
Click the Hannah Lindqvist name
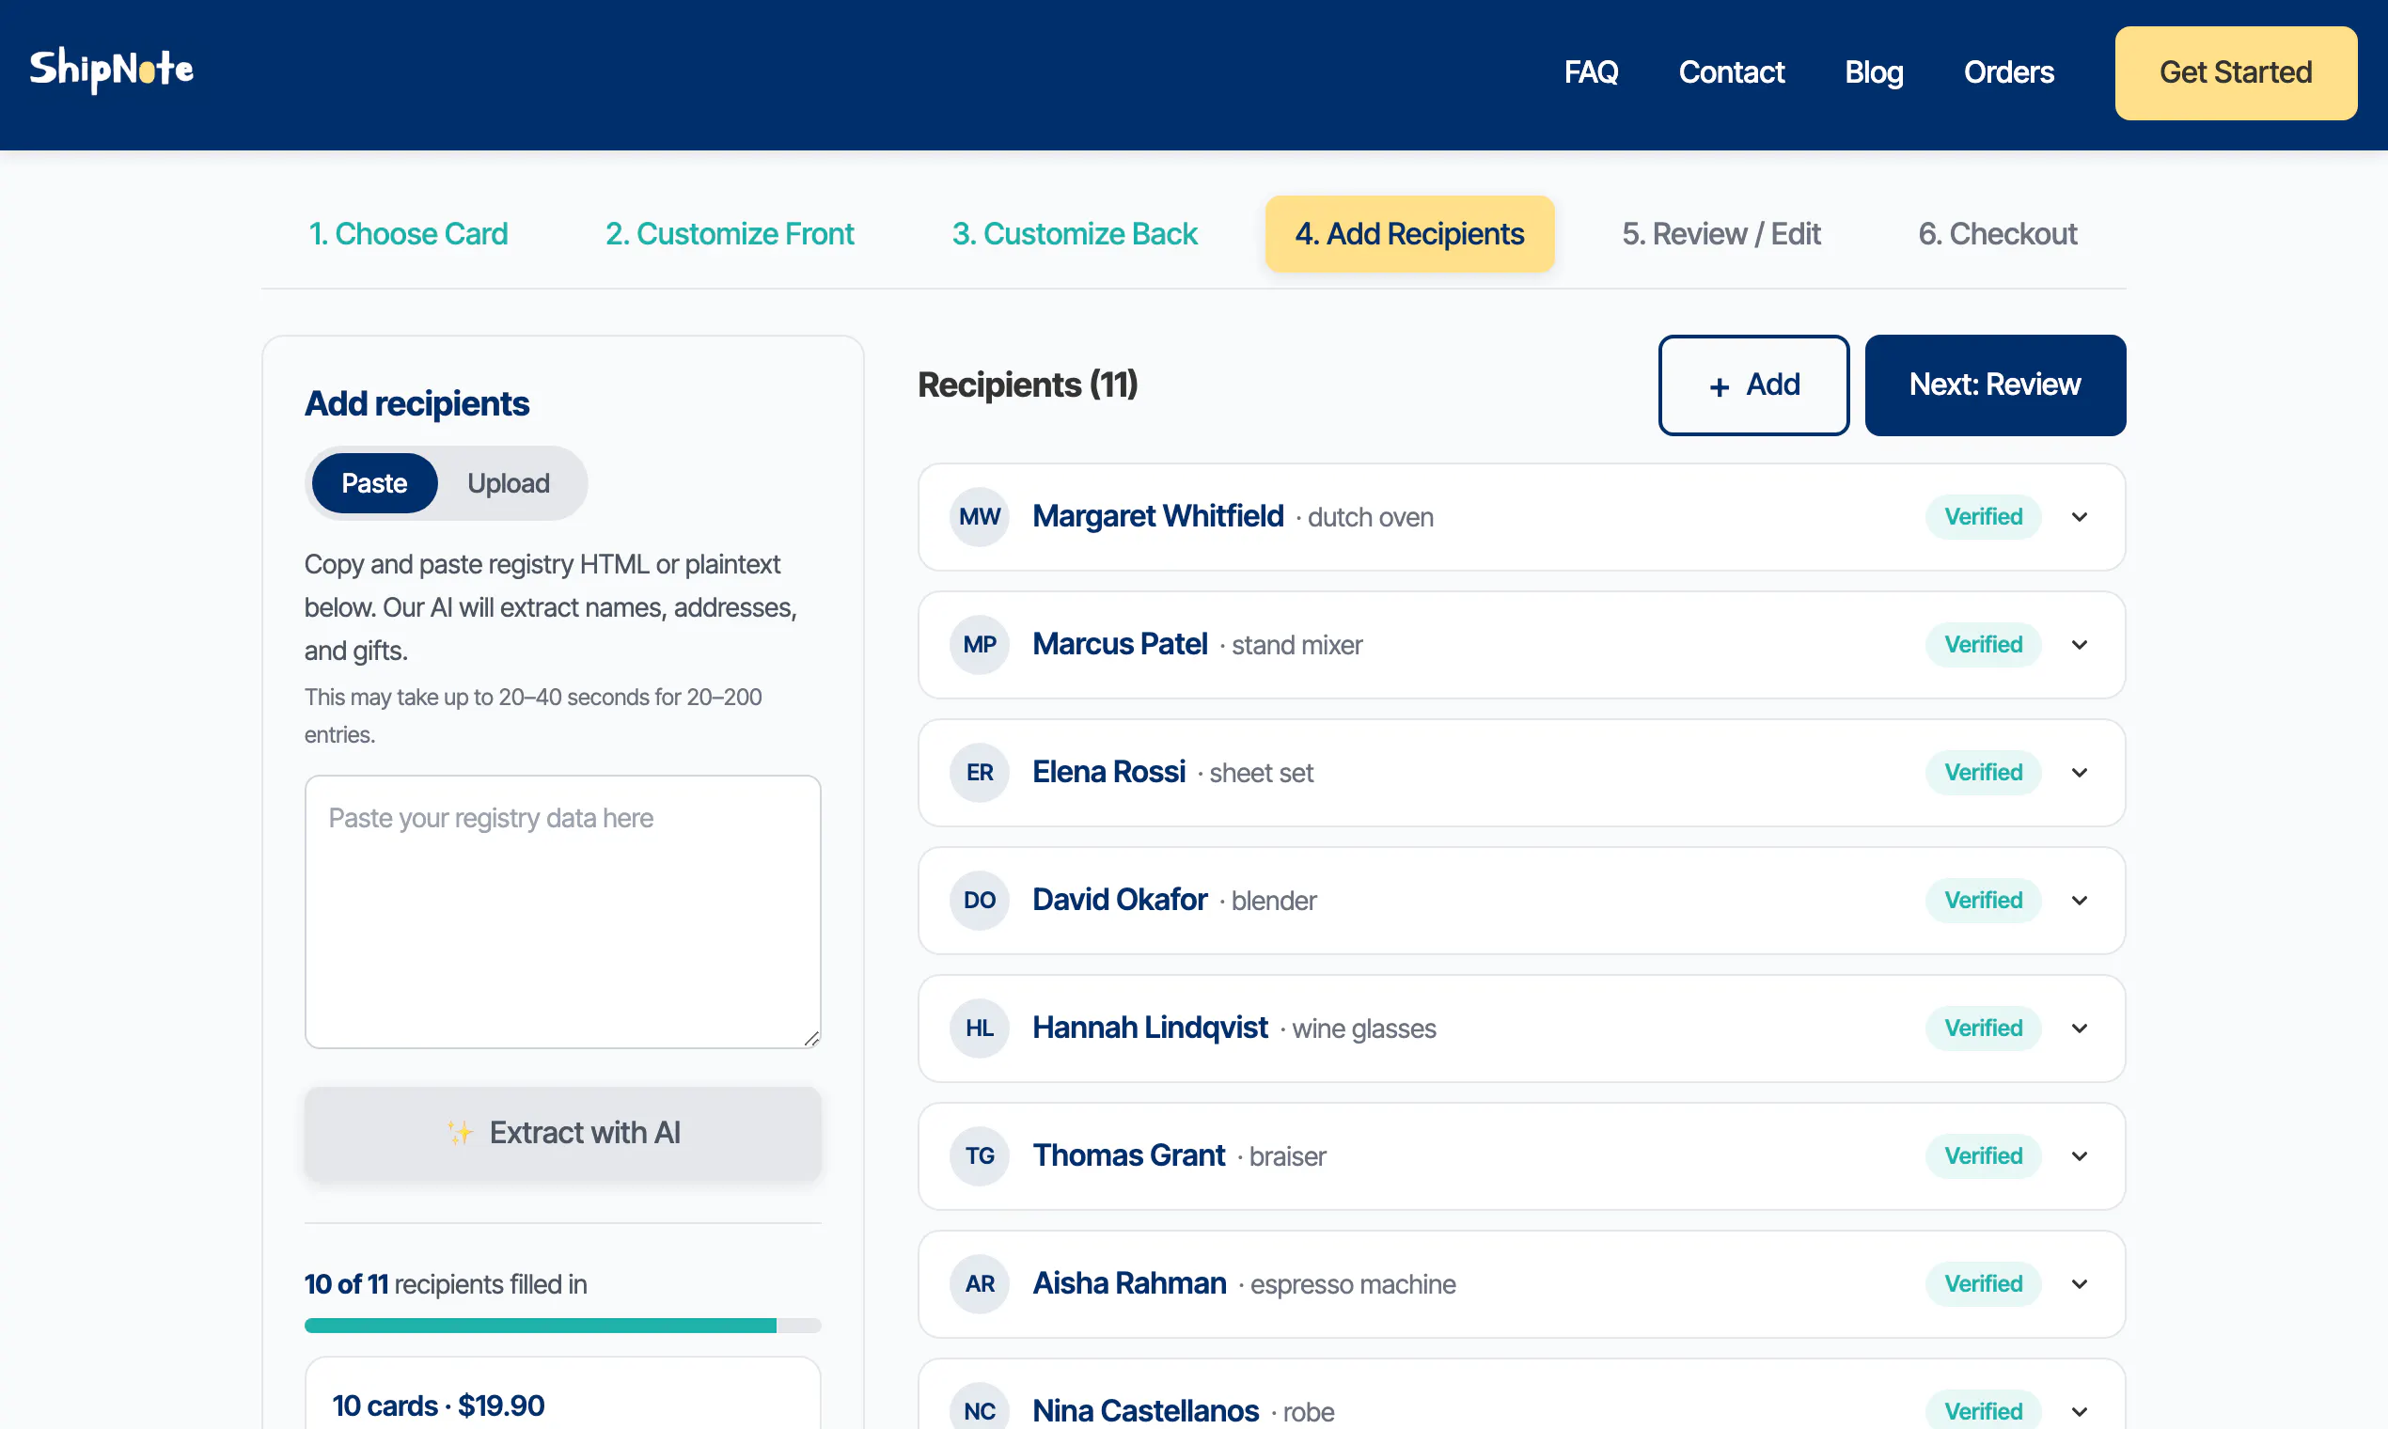pyautogui.click(x=1150, y=1028)
